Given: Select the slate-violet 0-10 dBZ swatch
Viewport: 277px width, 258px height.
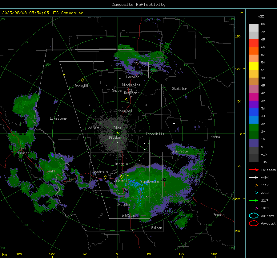Looking at the screenshot, I should pos(254,143).
